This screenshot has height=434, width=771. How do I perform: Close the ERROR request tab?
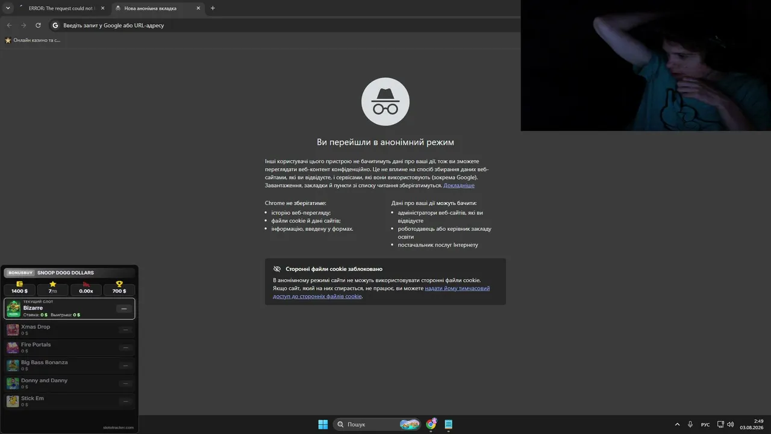102,8
